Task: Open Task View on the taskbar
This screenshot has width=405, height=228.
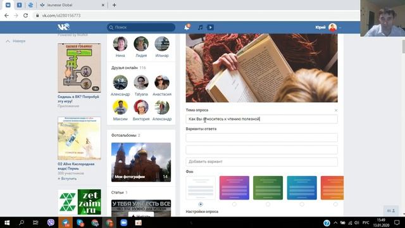Action: pyautogui.click(x=35, y=222)
